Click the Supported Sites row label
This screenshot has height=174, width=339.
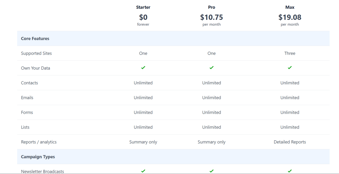click(36, 53)
